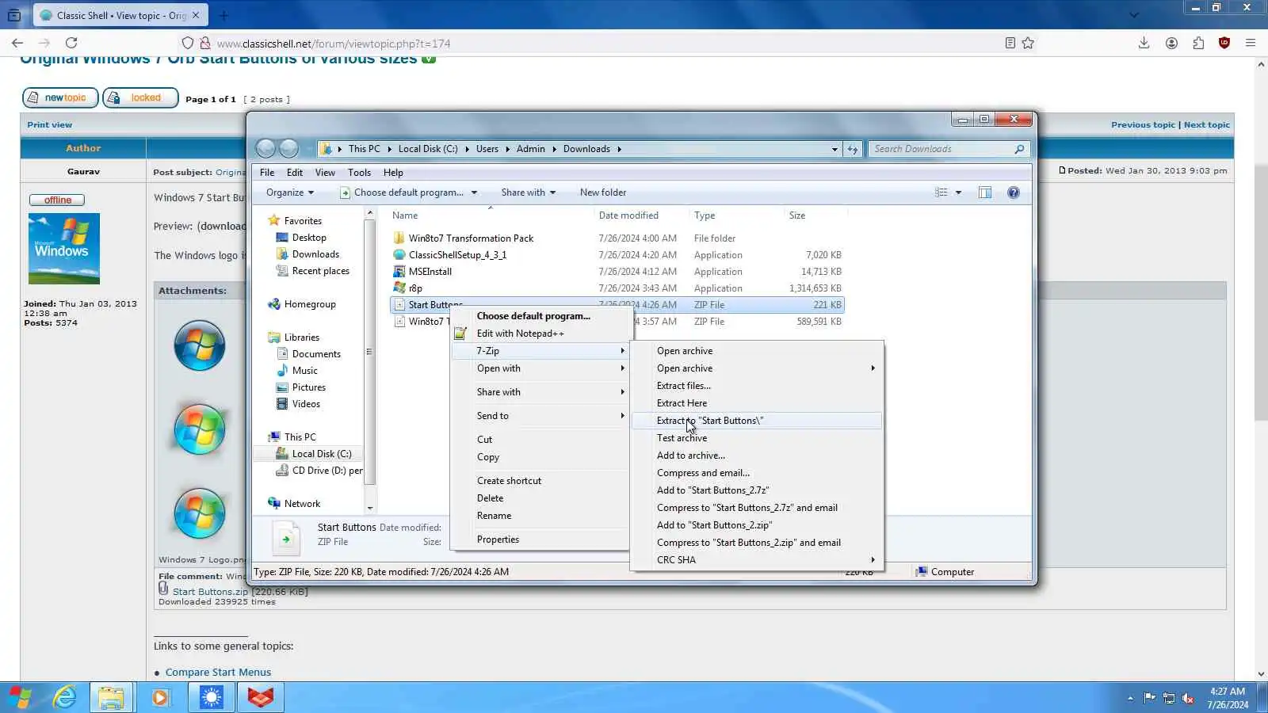The image size is (1268, 713).
Task: Click the volume speaker tray icon
Action: 1188,698
